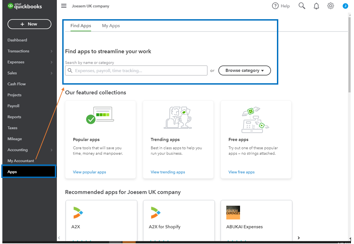
Task: Open Projects in the sidebar
Action: (x=14, y=95)
